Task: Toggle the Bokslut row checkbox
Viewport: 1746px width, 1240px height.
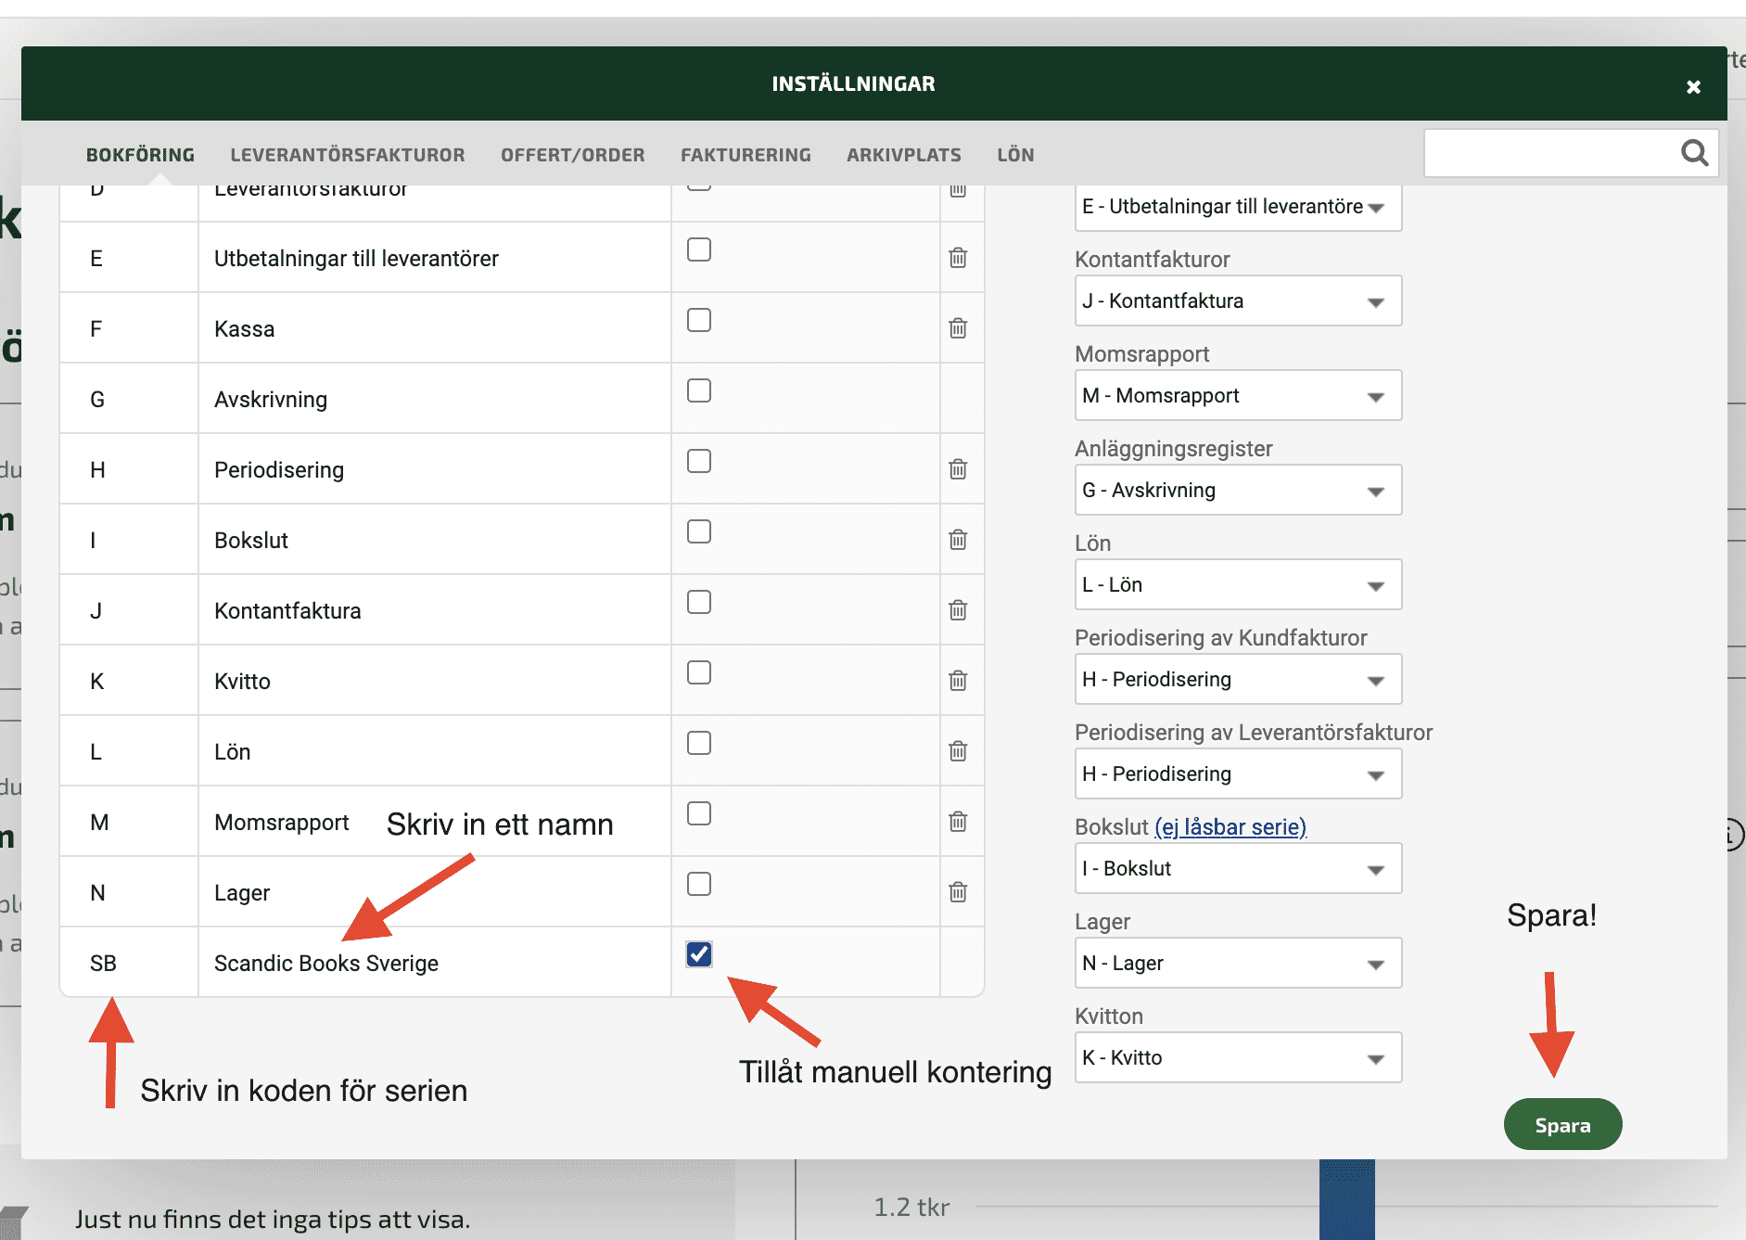Action: [x=699, y=531]
